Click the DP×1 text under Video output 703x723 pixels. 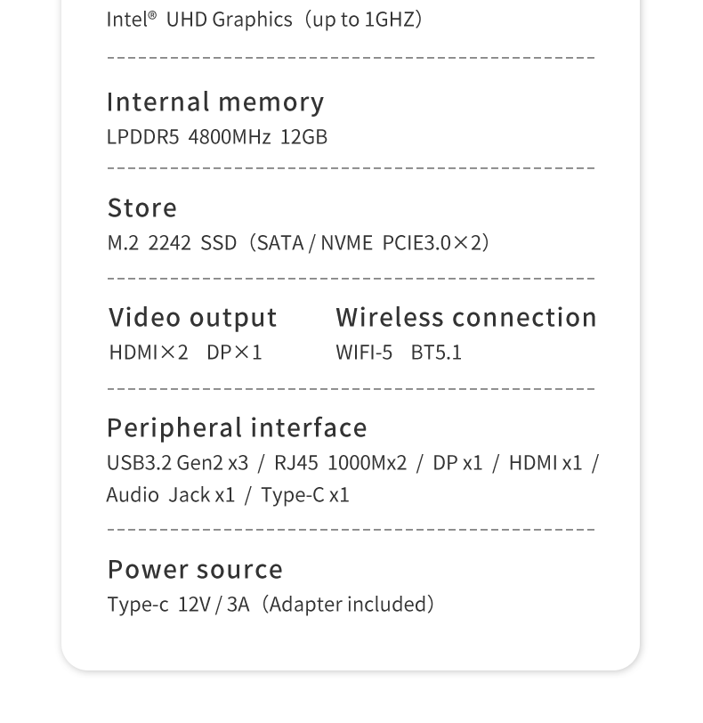235,353
